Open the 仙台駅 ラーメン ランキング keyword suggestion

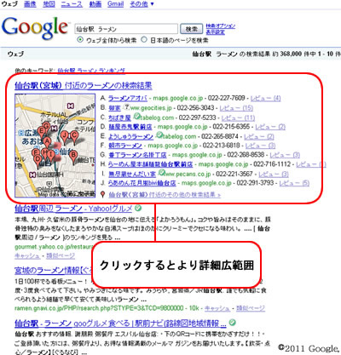(x=91, y=71)
